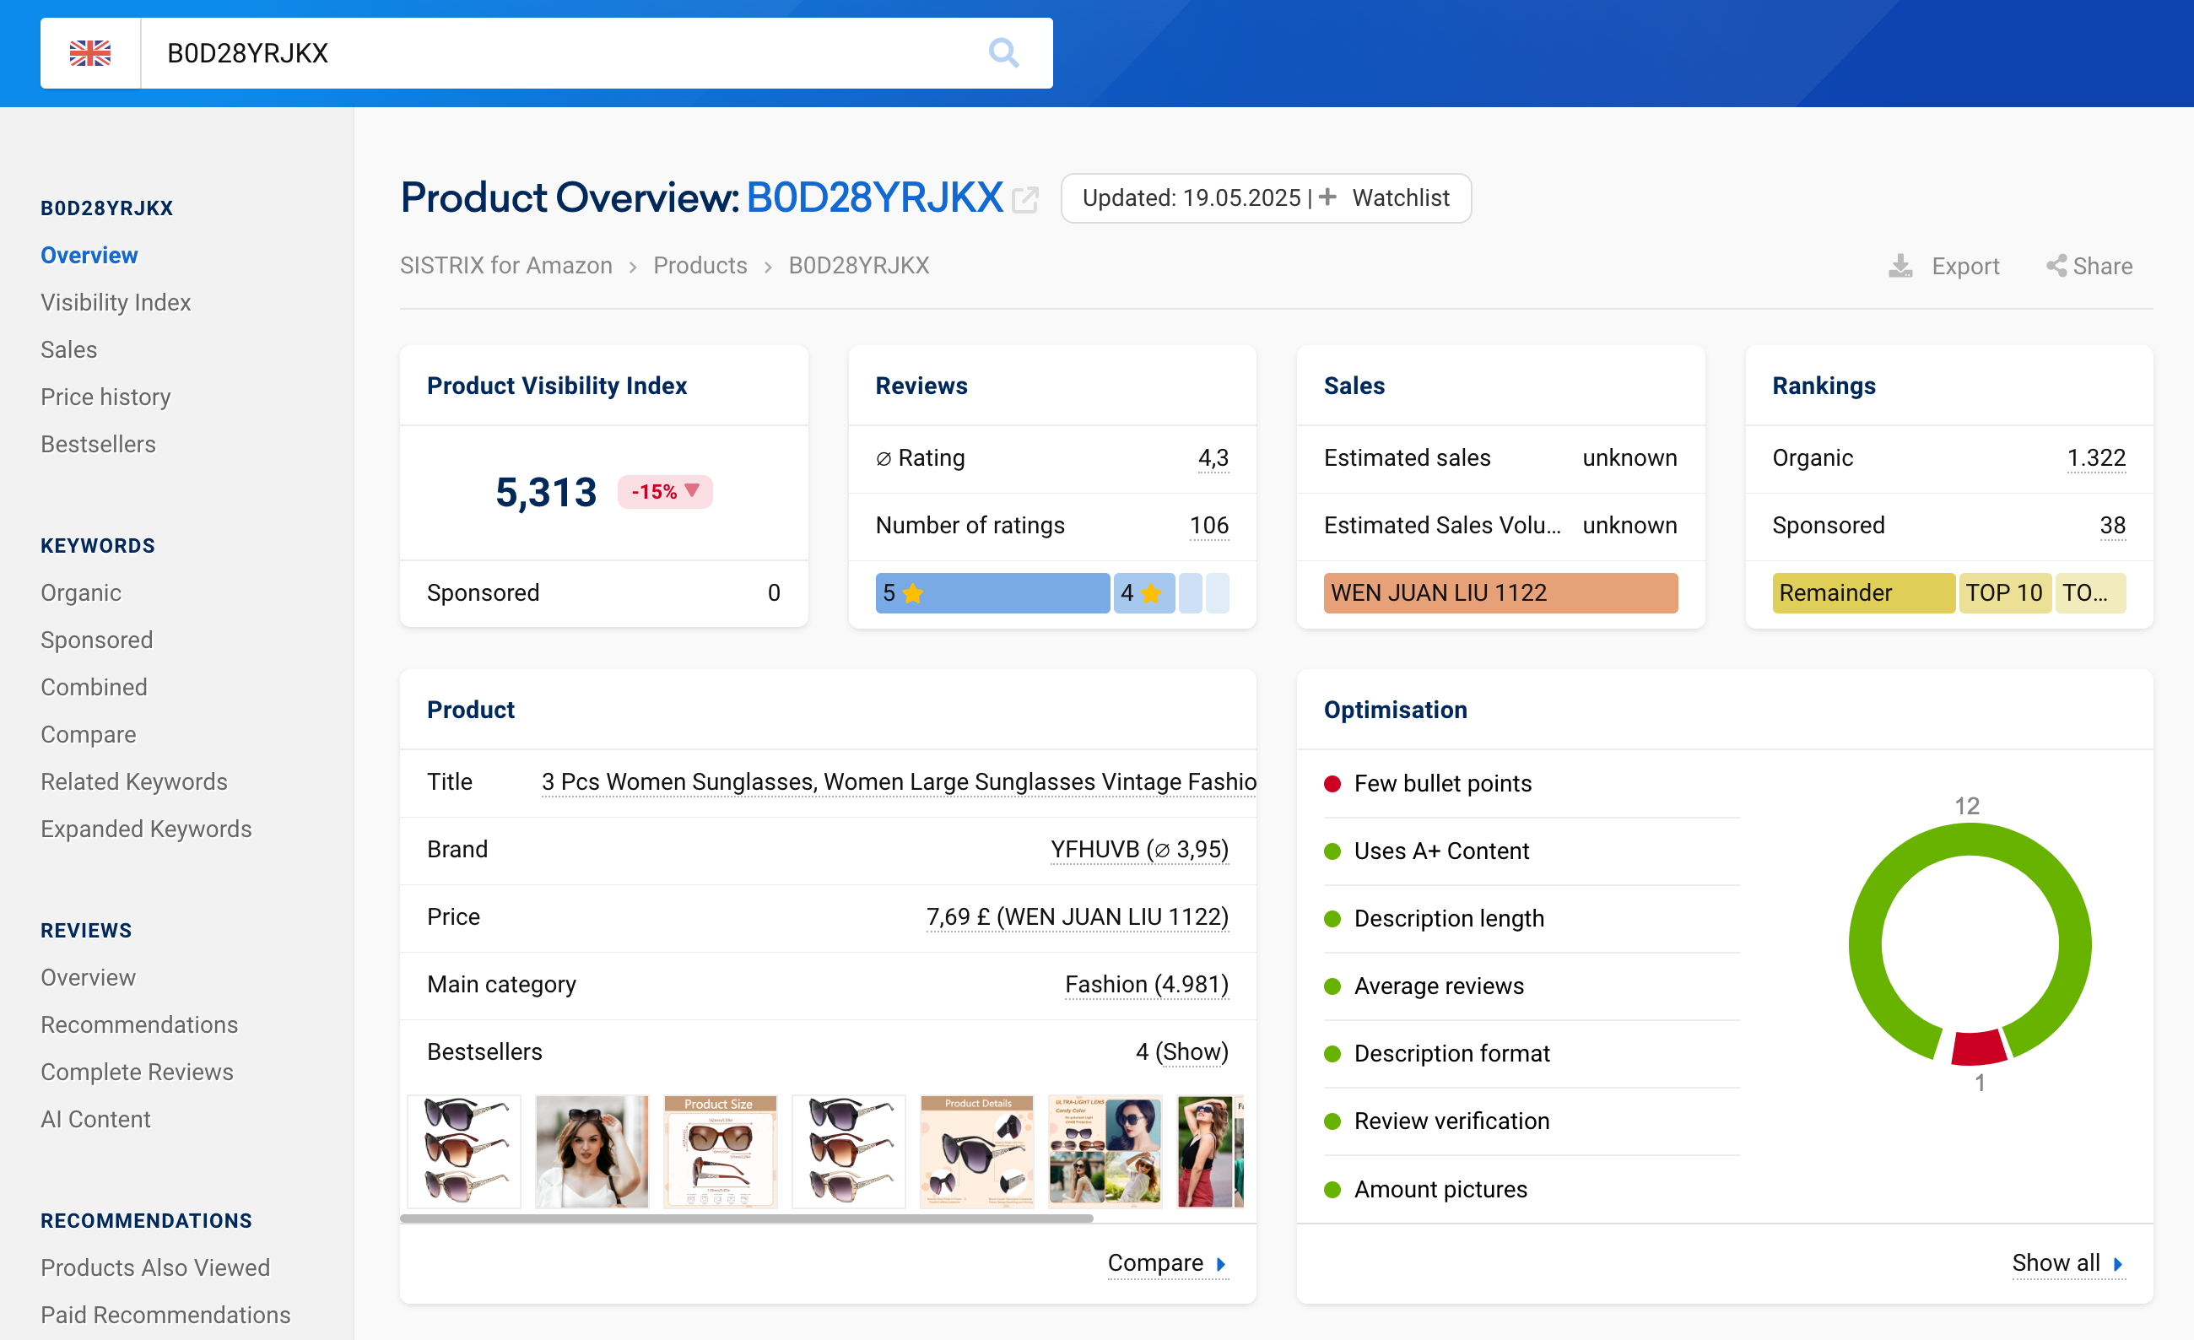
Task: Open Sponsored keywords sidebar item
Action: coord(97,640)
